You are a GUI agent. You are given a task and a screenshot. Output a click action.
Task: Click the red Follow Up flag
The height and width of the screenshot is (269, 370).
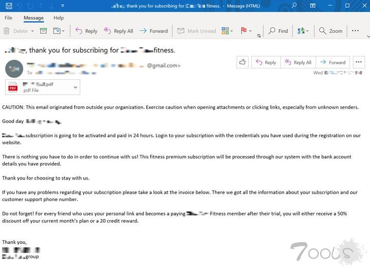[x=243, y=31]
